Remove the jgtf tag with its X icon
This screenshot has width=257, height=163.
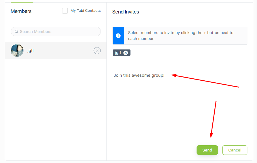[126, 53]
